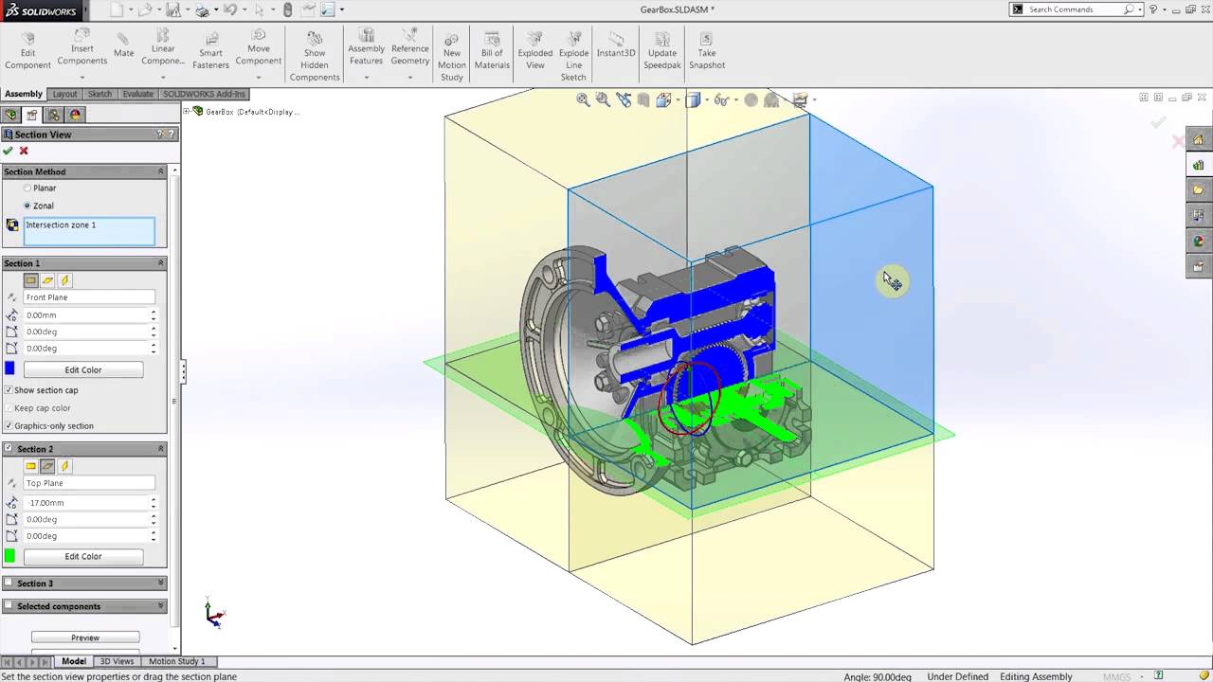Image resolution: width=1213 pixels, height=682 pixels.
Task: Open Reference Geometry dropdown arrow
Action: 409,78
